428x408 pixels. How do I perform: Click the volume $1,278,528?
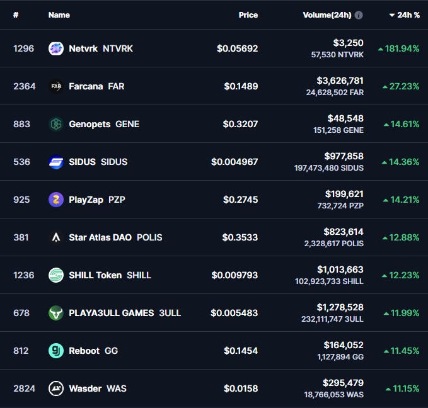pos(340,307)
